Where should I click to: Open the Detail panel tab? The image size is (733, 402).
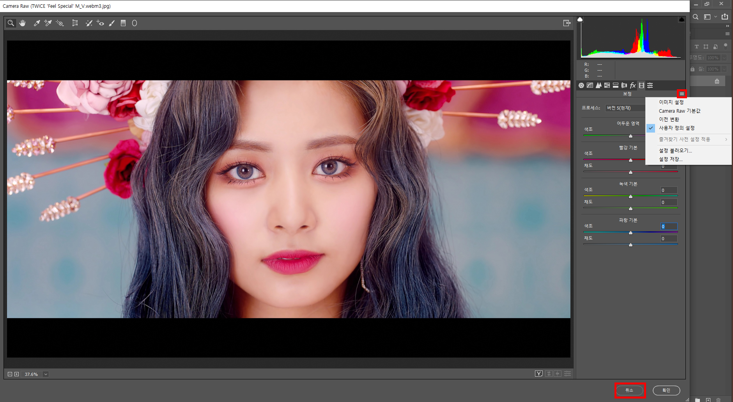(x=598, y=85)
